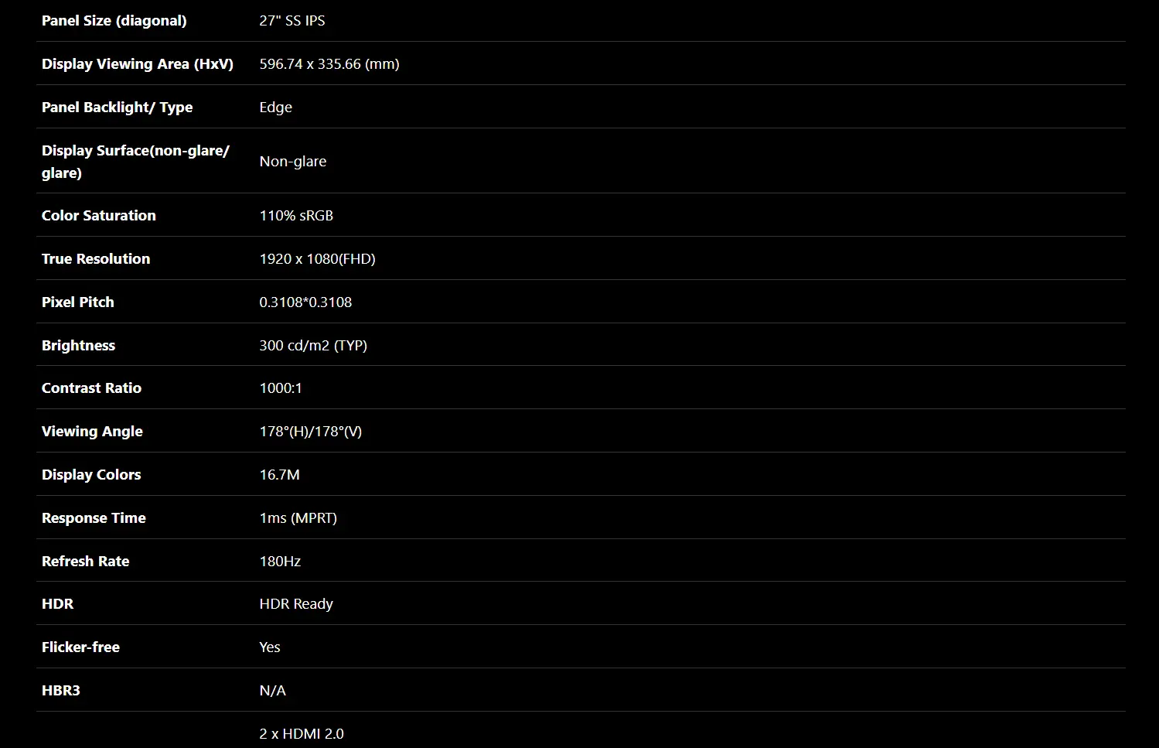Click the 27" SS IPS value
The height and width of the screenshot is (748, 1159).
291,21
